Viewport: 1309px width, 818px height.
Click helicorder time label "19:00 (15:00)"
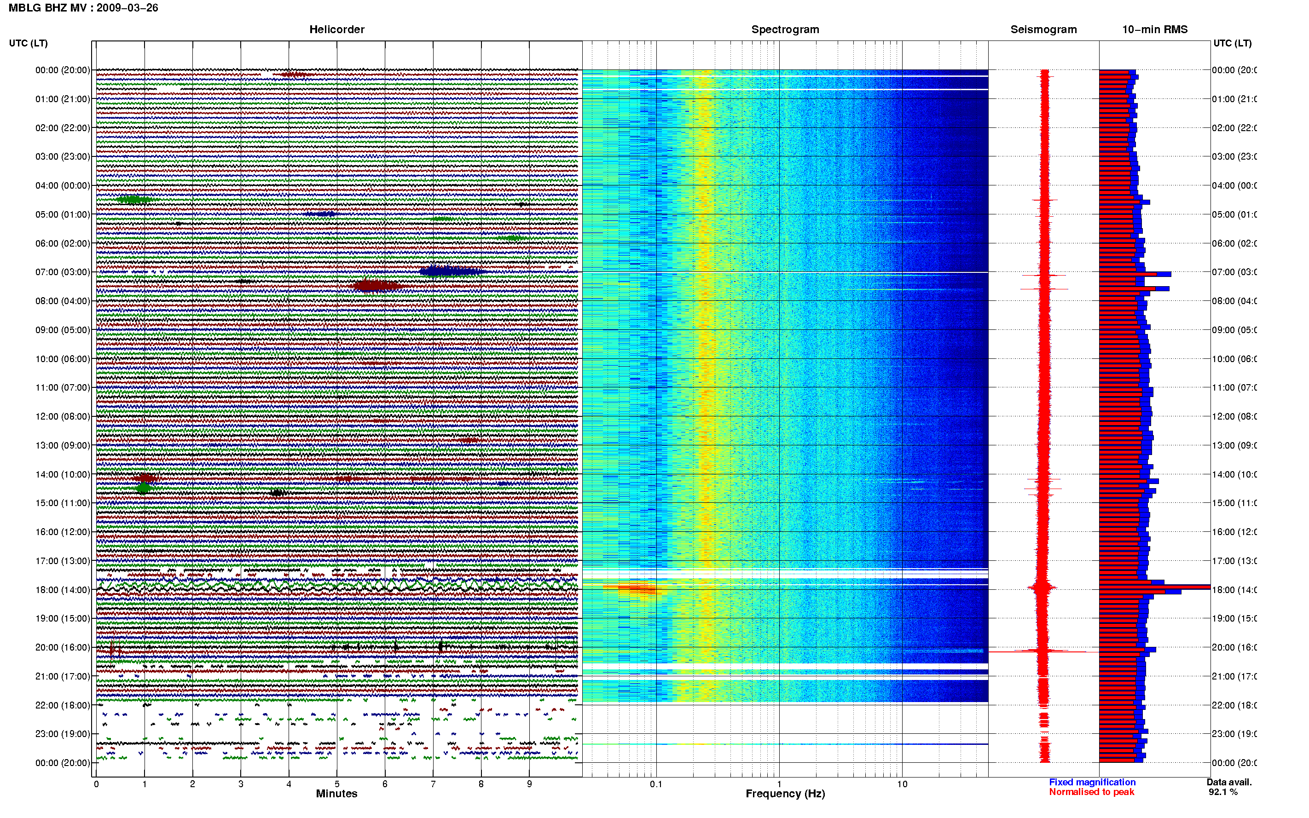click(x=63, y=618)
